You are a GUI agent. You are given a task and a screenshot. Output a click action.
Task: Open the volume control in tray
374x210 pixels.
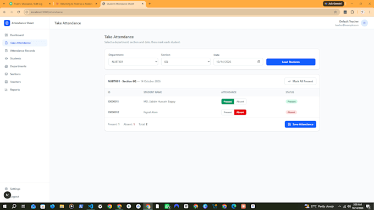349,206
